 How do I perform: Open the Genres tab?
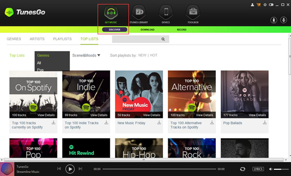click(14, 39)
